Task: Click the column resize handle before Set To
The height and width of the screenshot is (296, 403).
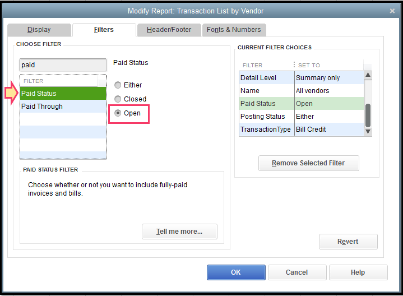Action: (294, 65)
